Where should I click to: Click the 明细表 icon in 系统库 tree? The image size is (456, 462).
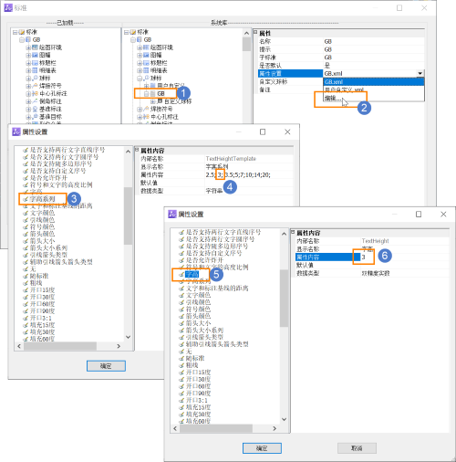pyautogui.click(x=146, y=70)
